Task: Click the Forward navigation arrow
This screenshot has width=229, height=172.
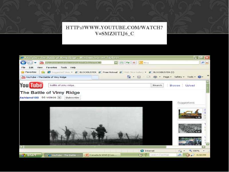Action: [x=30, y=62]
